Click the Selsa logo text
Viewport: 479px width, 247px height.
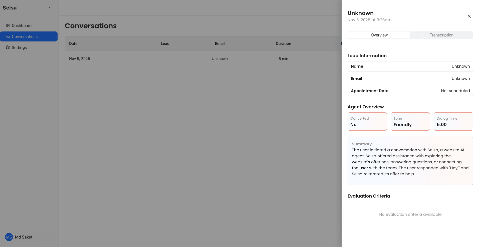[10, 7]
